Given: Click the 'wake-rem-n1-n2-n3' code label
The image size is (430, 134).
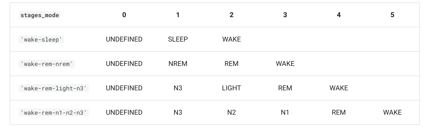Looking at the screenshot, I should (54, 113).
